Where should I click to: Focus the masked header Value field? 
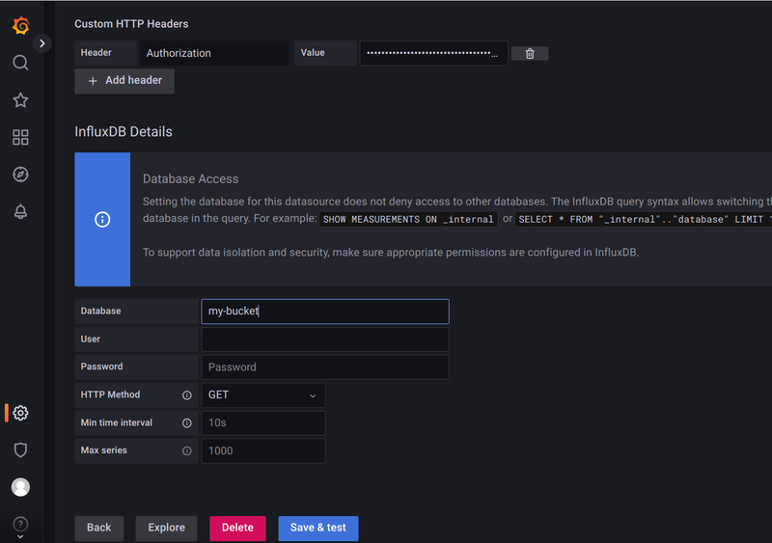coord(433,53)
